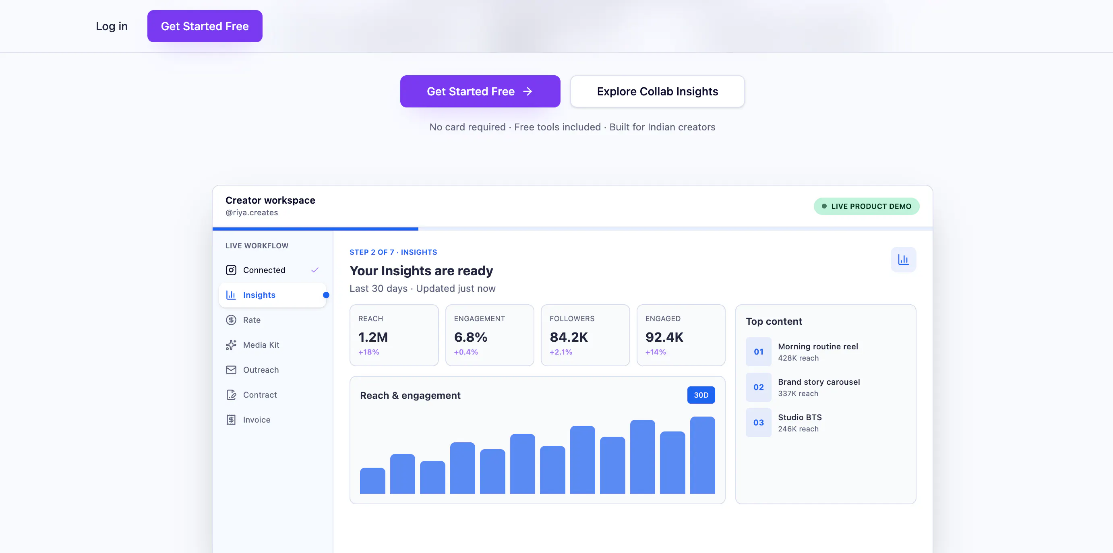Click the checkmark next to Connected
The height and width of the screenshot is (553, 1113).
click(x=314, y=270)
